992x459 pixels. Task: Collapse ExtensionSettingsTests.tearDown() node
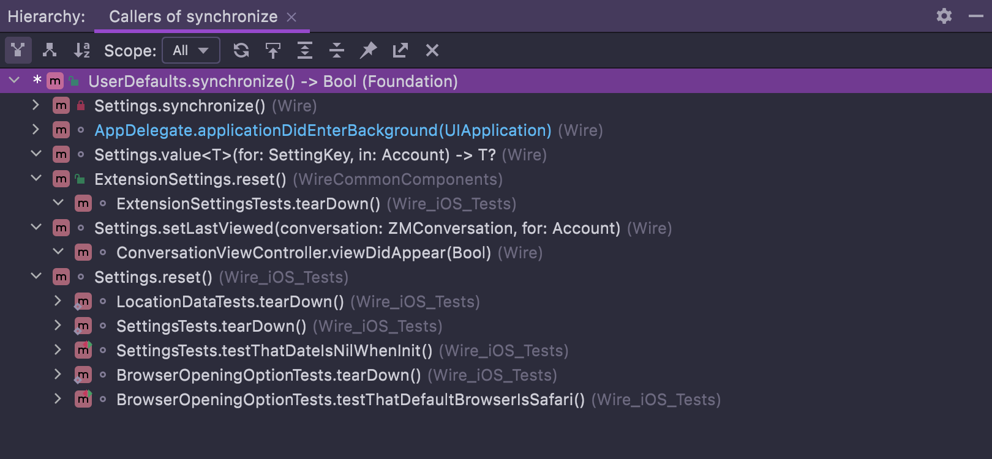pyautogui.click(x=58, y=203)
